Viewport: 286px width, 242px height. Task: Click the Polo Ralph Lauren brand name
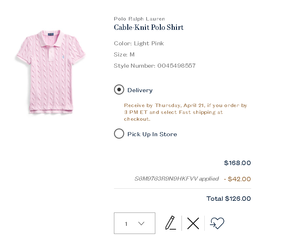click(x=139, y=19)
